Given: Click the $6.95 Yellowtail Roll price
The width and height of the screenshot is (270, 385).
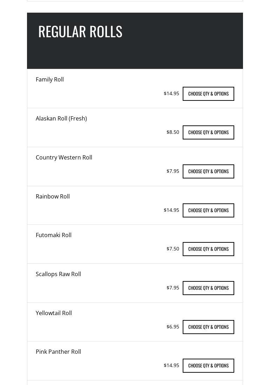Looking at the screenshot, I should click(x=173, y=327).
